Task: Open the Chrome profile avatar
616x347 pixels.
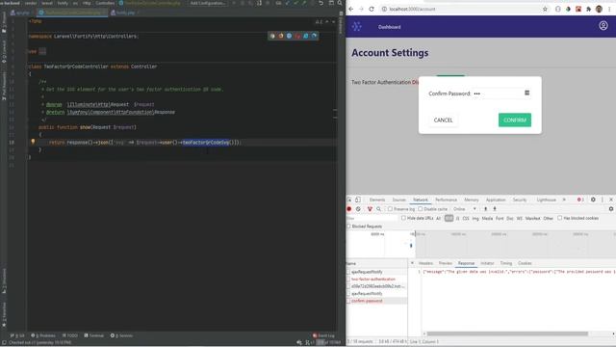Action: pyautogui.click(x=599, y=9)
